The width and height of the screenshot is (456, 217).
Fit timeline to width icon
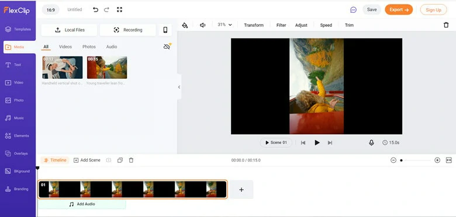449,160
